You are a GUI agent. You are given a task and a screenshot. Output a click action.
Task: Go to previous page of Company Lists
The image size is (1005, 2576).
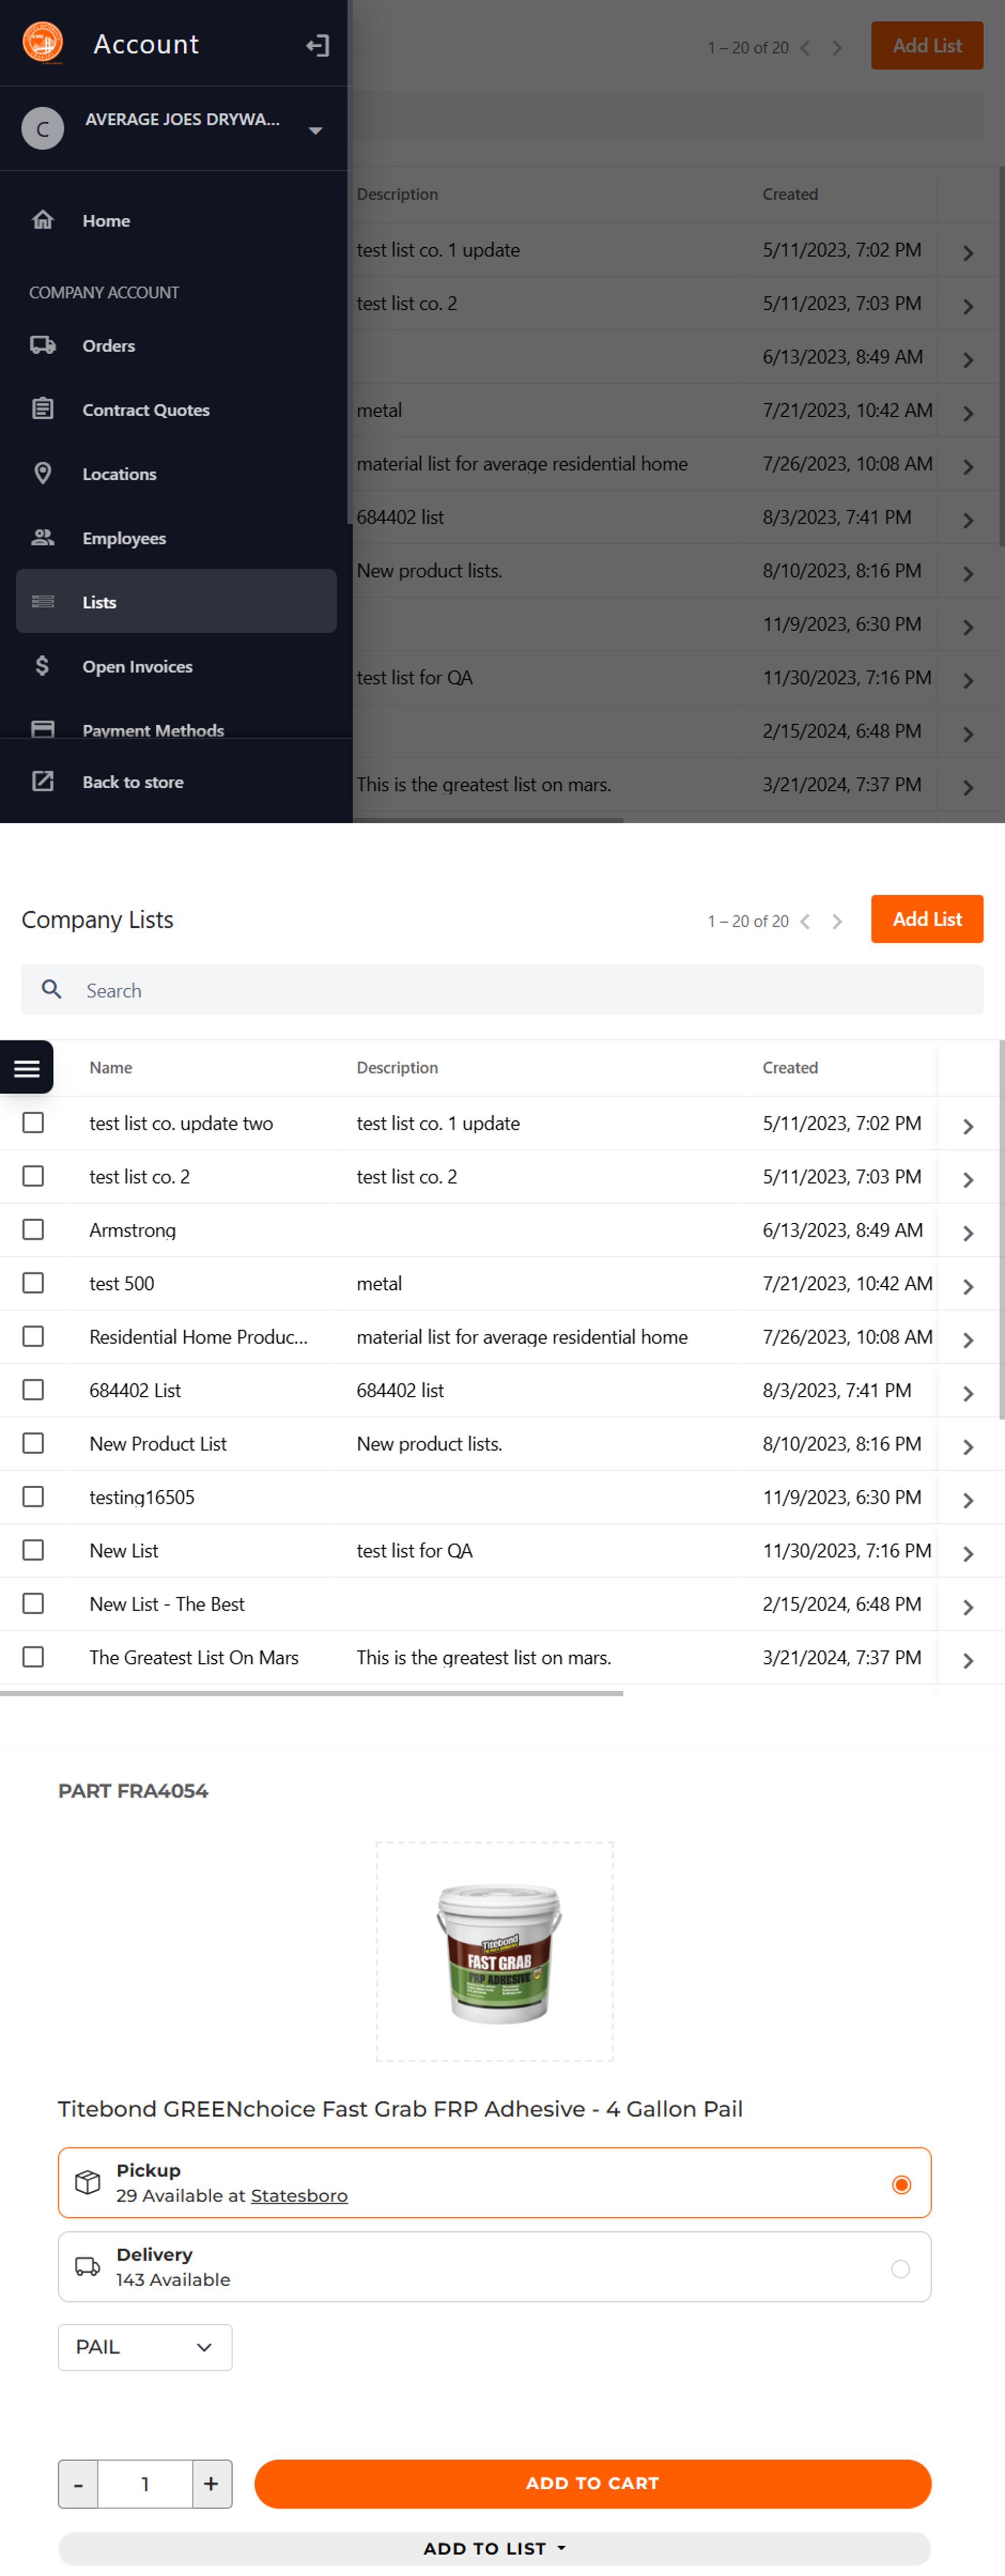(x=805, y=921)
